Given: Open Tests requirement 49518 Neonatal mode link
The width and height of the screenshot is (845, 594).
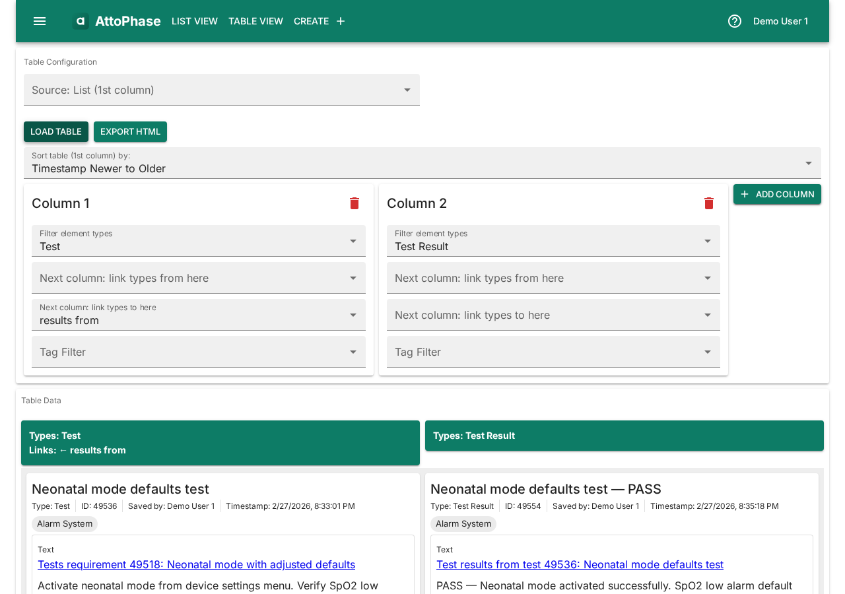Looking at the screenshot, I should (x=196, y=564).
